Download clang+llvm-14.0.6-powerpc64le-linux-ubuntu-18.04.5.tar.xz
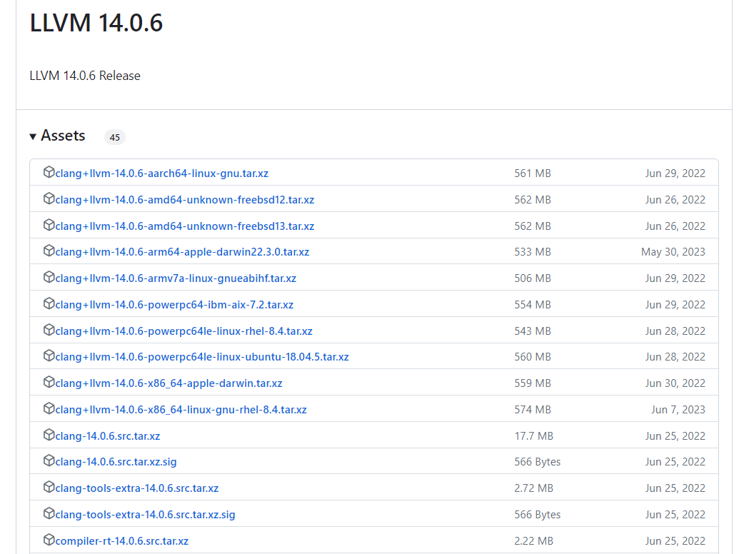 (202, 357)
